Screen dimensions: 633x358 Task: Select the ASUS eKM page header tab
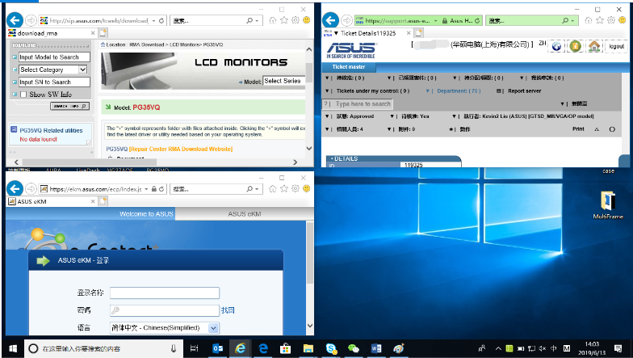[x=244, y=213]
